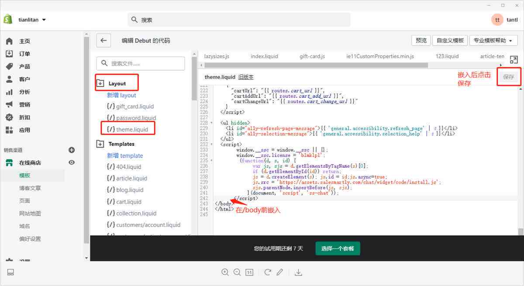Open 营销 marketing section
524x286 pixels.
point(24,104)
